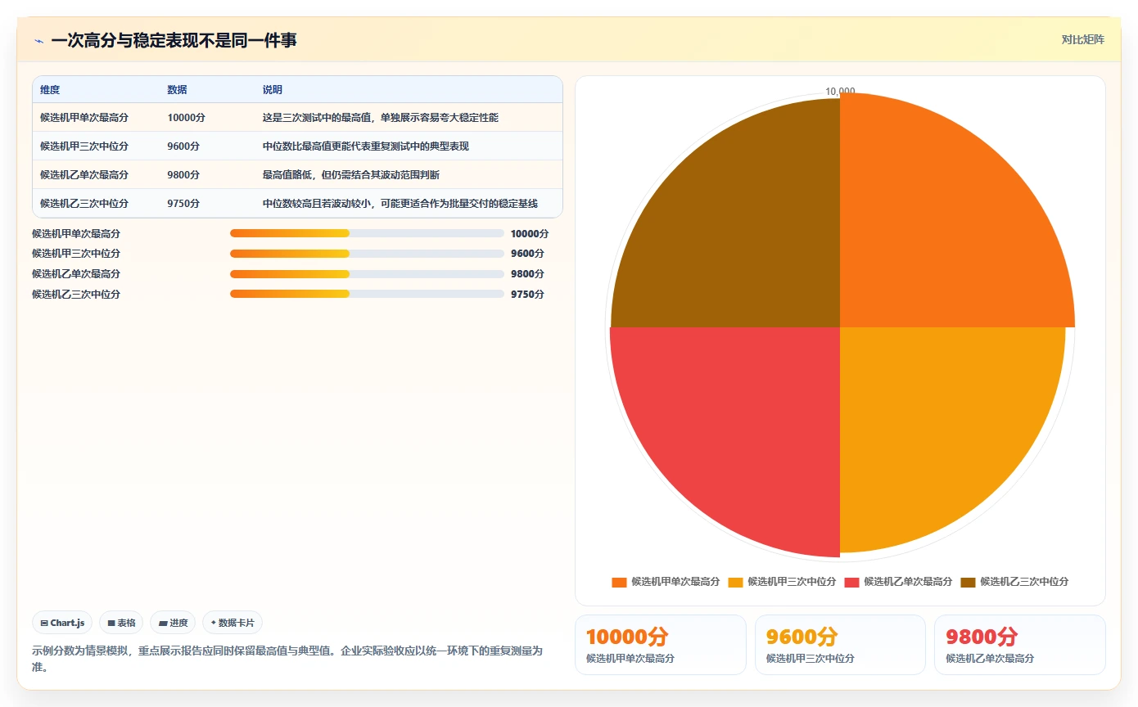Screen dimensions: 1138x707
Task: Click table cell 候选机甲单次最高分
Action: tap(84, 118)
